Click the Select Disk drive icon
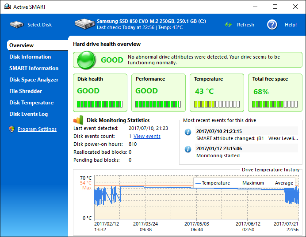The height and width of the screenshot is (237, 306). coord(16,25)
